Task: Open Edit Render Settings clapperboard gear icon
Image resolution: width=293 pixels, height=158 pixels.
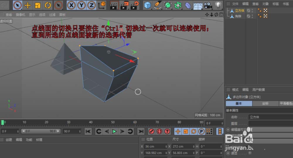Action: [x=134, y=5]
